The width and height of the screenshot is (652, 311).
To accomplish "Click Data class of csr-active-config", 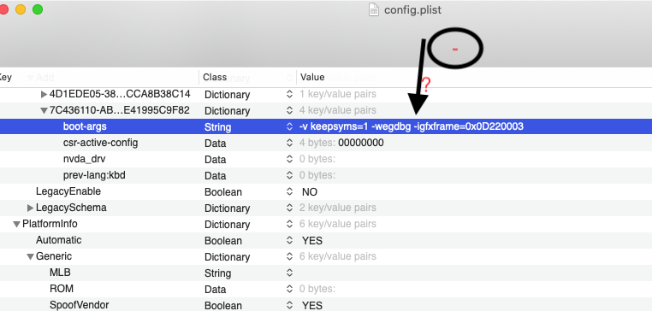I will pyautogui.click(x=216, y=144).
